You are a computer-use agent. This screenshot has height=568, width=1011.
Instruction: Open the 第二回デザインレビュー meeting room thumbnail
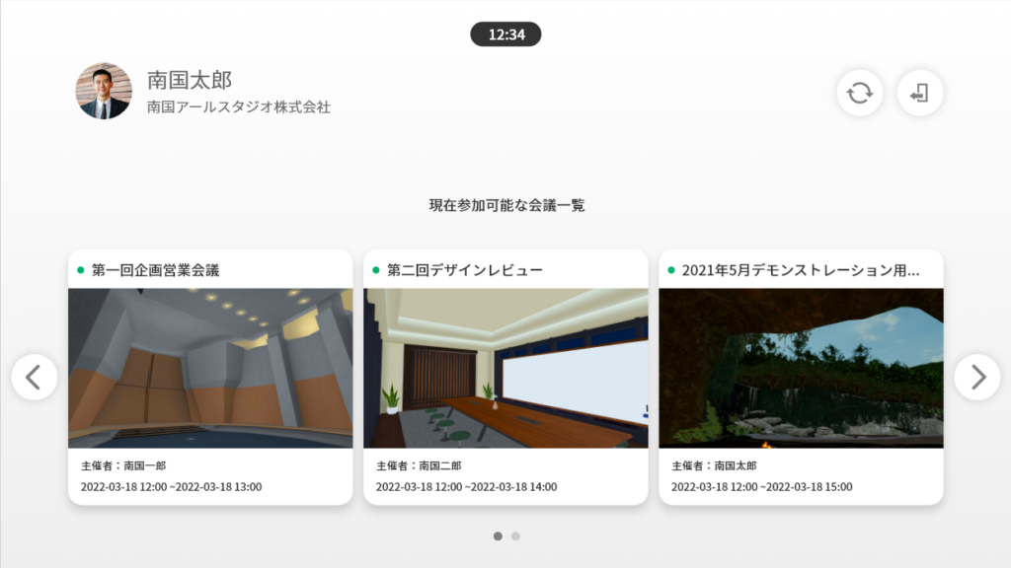[x=505, y=368]
